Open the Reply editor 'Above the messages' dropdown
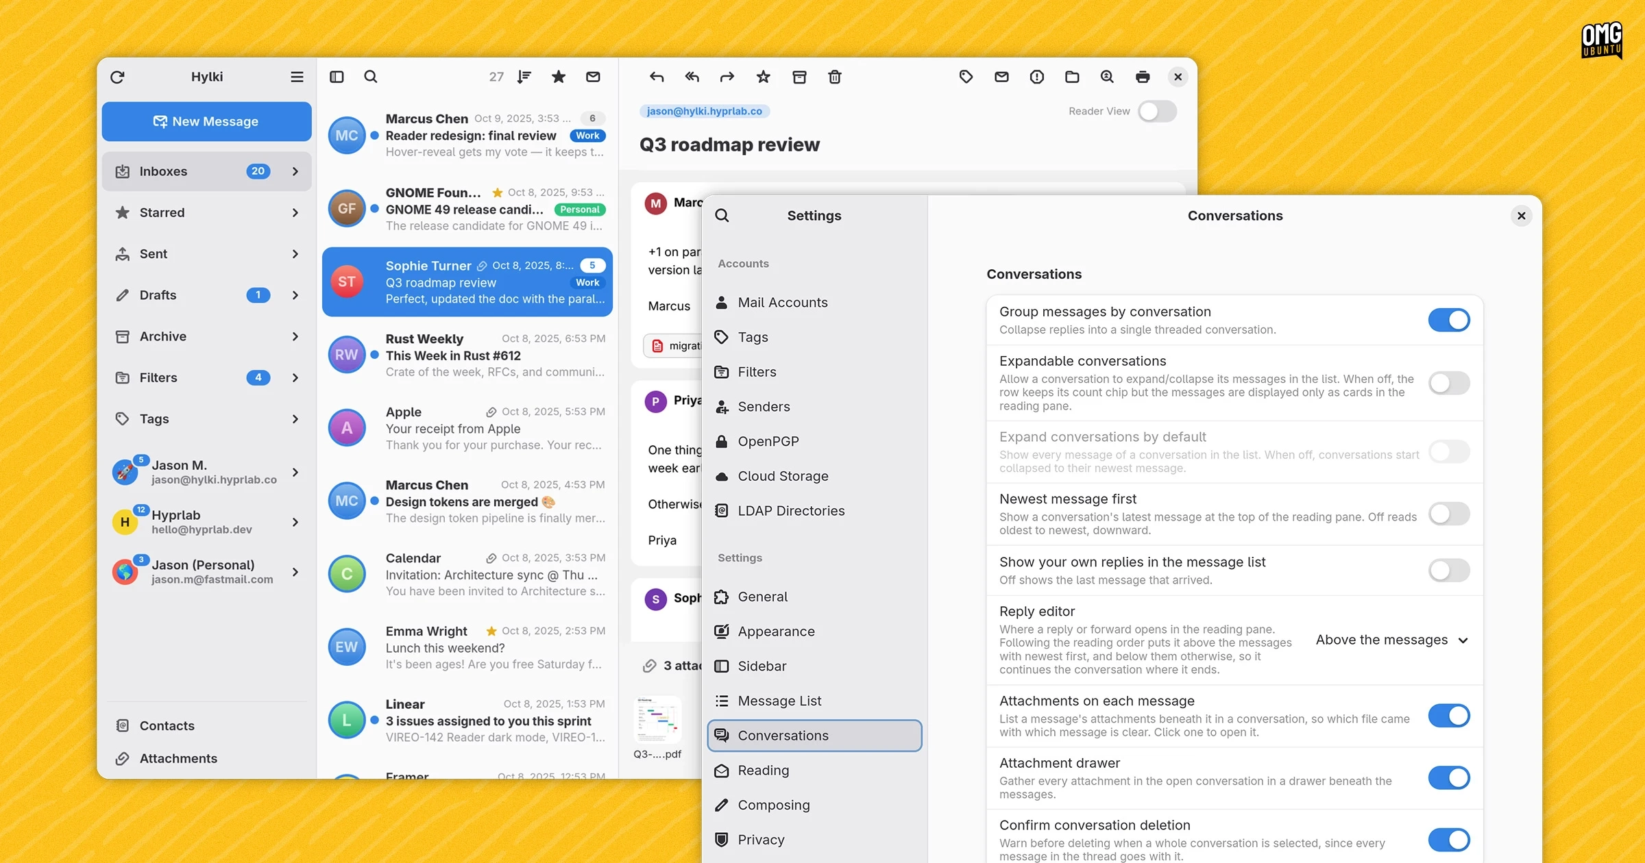 click(1392, 640)
